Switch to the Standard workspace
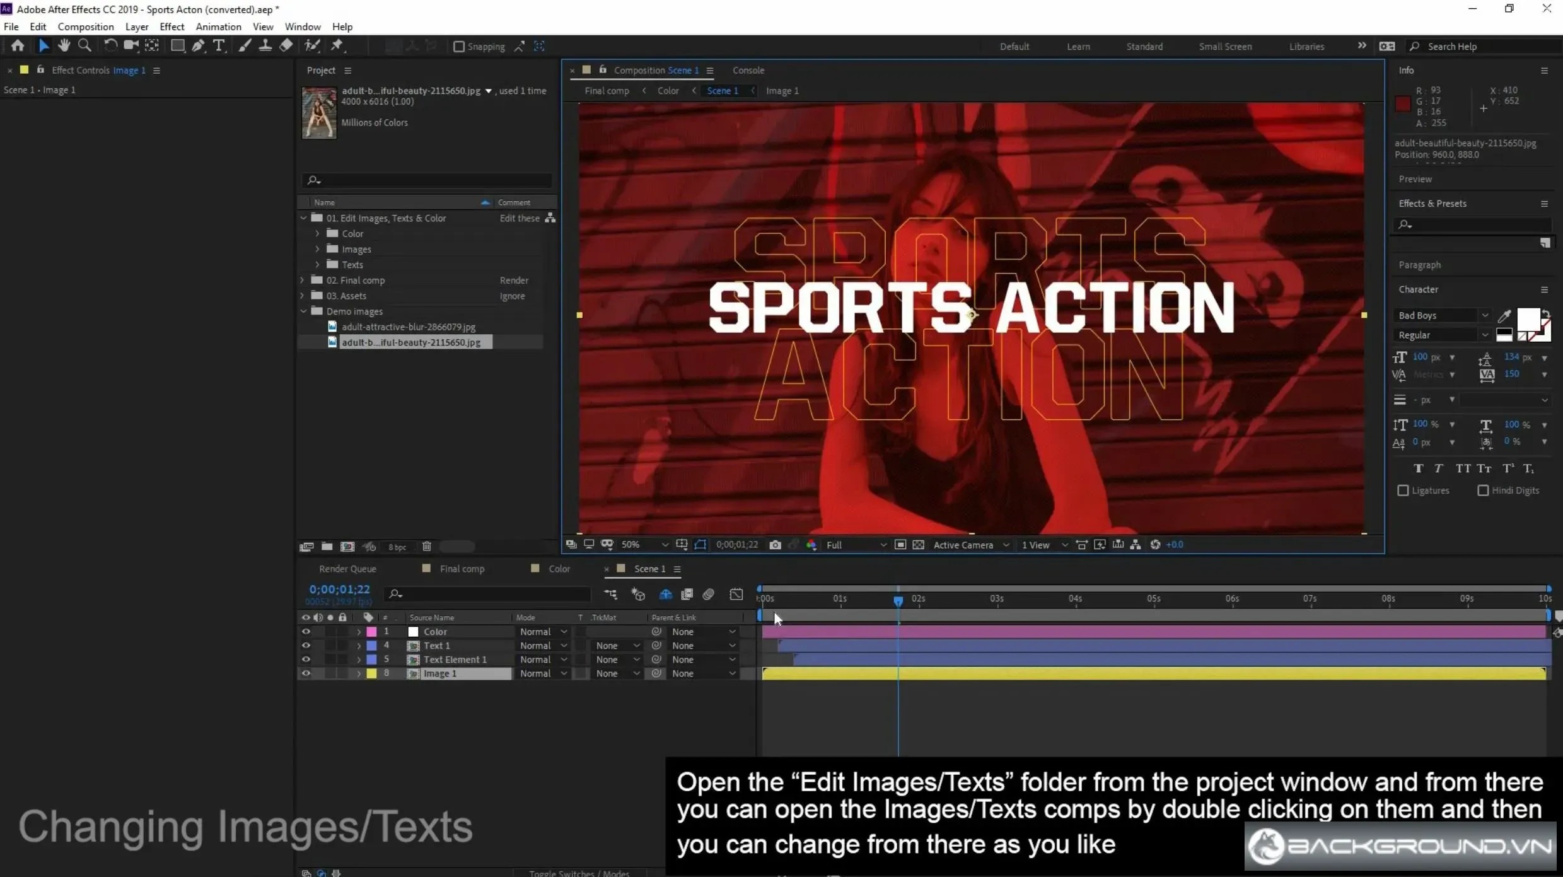The image size is (1563, 877). pos(1144,47)
